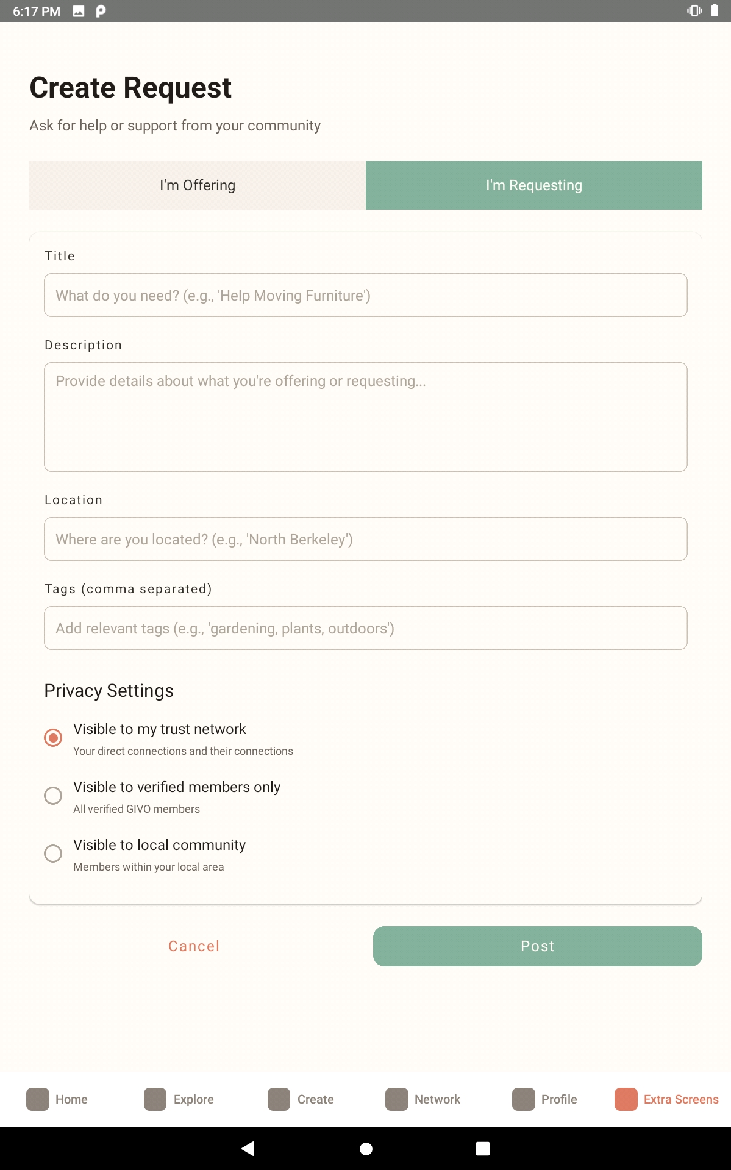The width and height of the screenshot is (731, 1170).
Task: Open the Network navigation icon
Action: (x=396, y=1099)
